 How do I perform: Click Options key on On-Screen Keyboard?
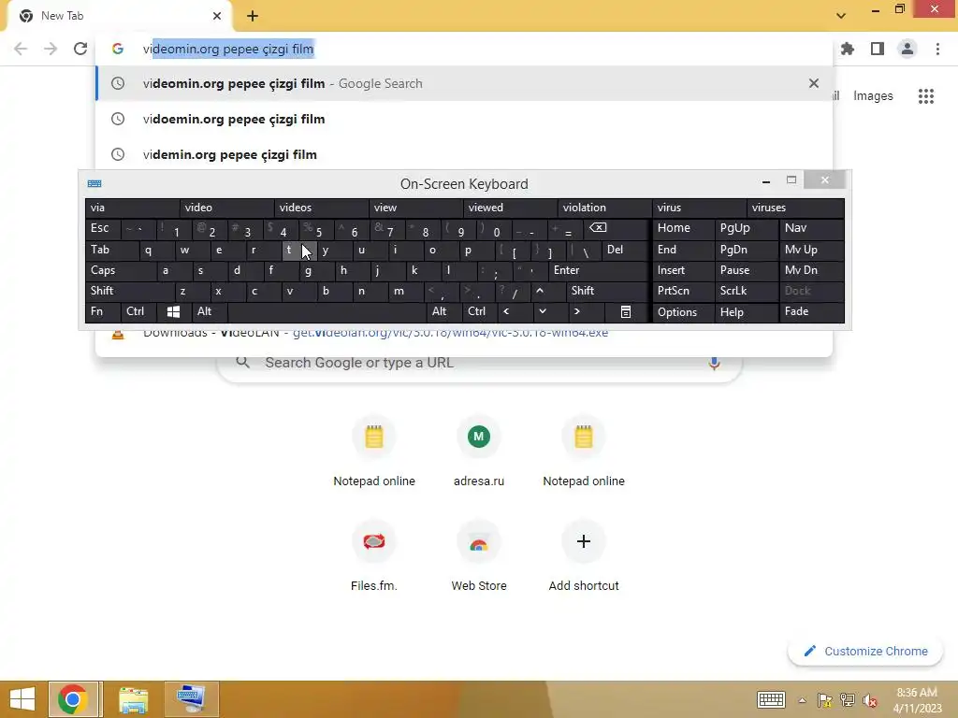pos(682,312)
